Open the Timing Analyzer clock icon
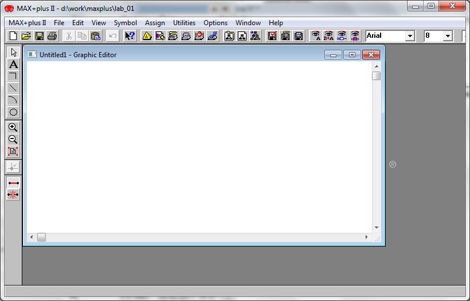Screen dimensions: 470x301 [x=199, y=36]
